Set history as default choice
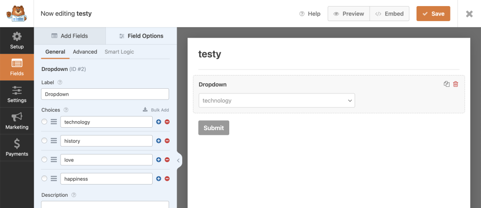The height and width of the screenshot is (208, 481). tap(45, 140)
